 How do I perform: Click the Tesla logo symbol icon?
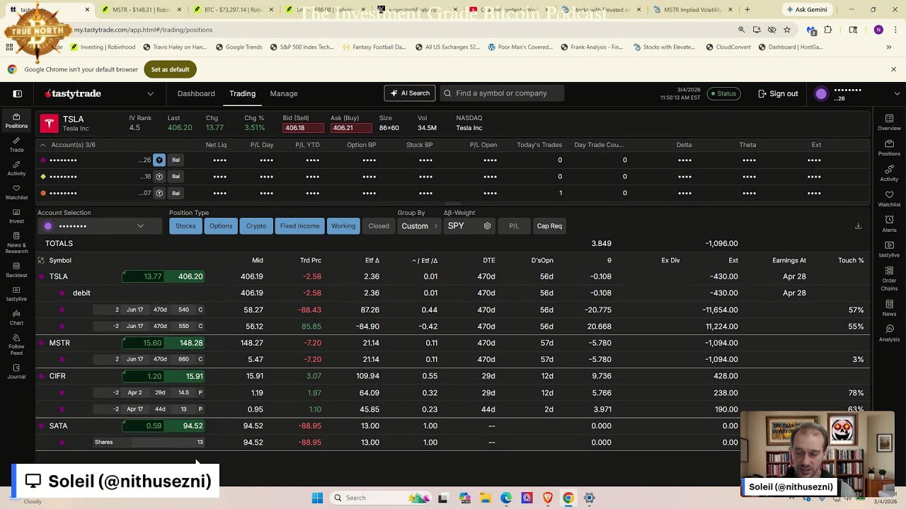coord(49,124)
